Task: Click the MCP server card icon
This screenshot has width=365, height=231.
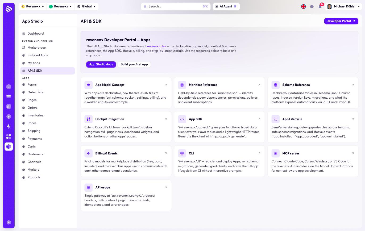Action: (x=276, y=153)
